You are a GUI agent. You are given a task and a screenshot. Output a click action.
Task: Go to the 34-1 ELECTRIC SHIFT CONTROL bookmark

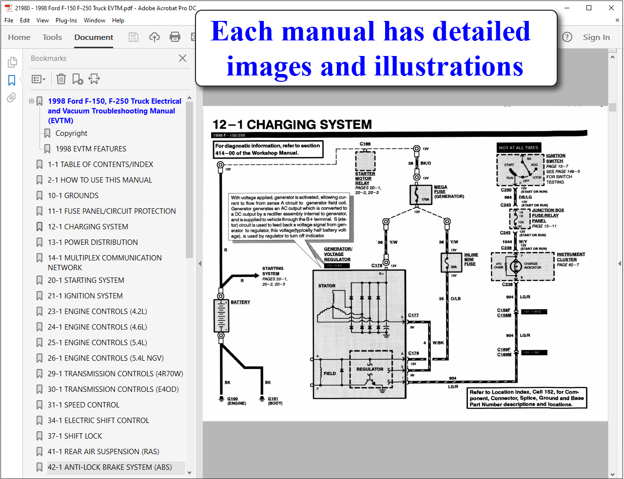(98, 421)
